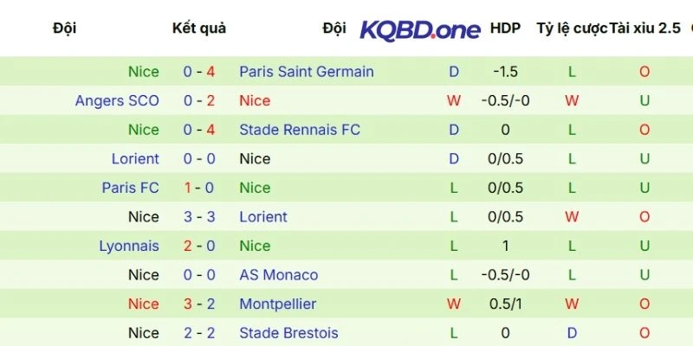693x346 pixels.
Task: Click the 3 - 2 score against Montpellier
Action: tap(199, 304)
